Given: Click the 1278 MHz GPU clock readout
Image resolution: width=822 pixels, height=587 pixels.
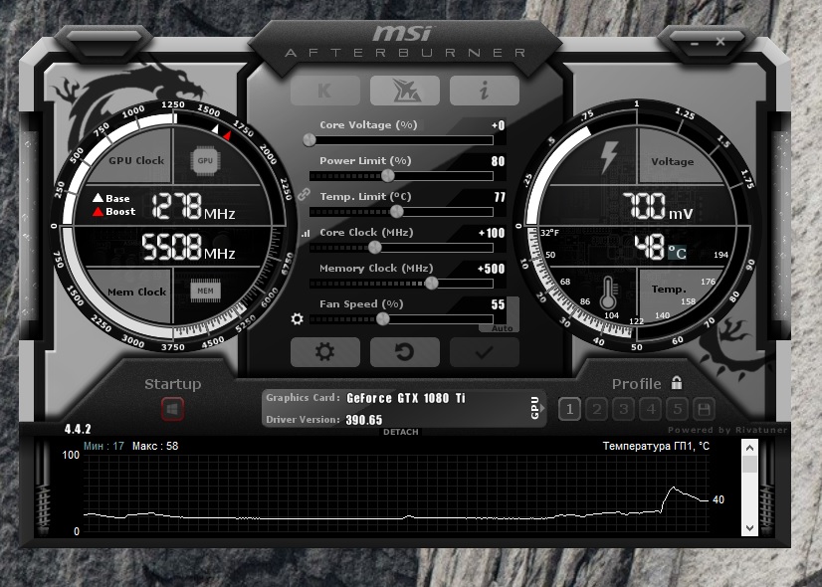Looking at the screenshot, I should (192, 206).
